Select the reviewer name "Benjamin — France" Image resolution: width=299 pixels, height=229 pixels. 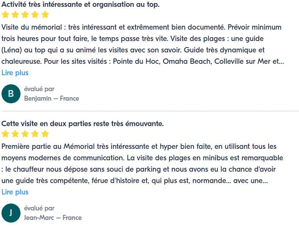[x=52, y=98]
